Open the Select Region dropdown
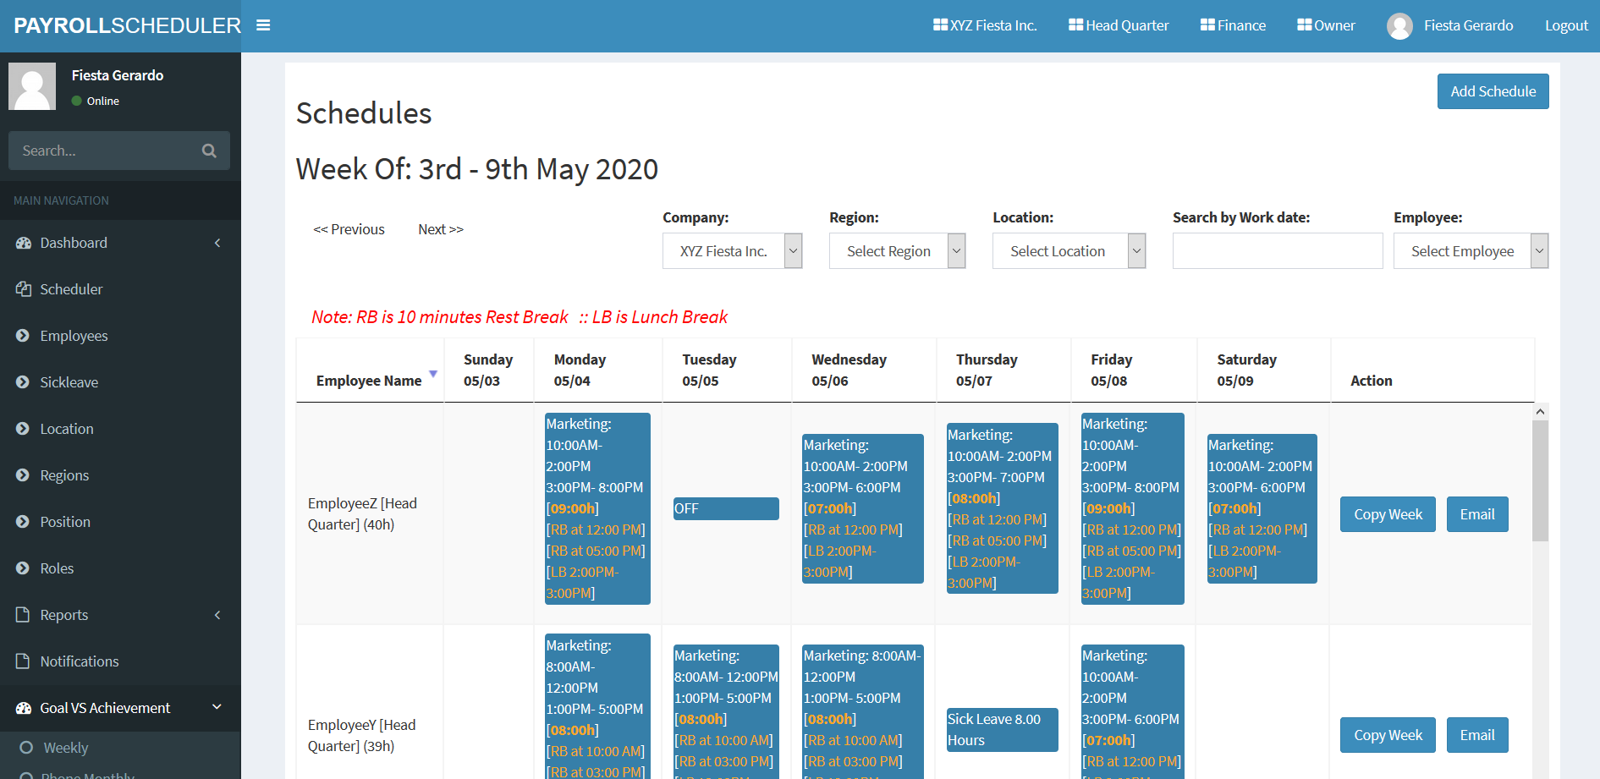 pyautogui.click(x=897, y=251)
